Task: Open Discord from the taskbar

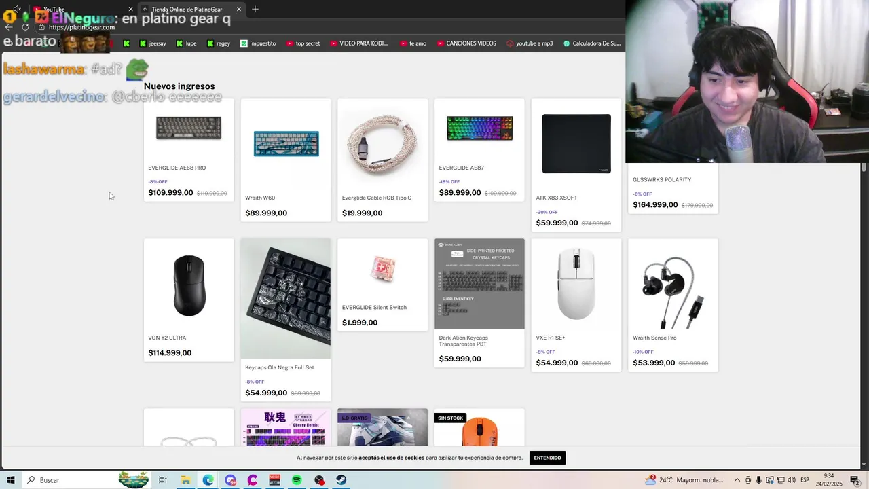Action: tap(230, 480)
